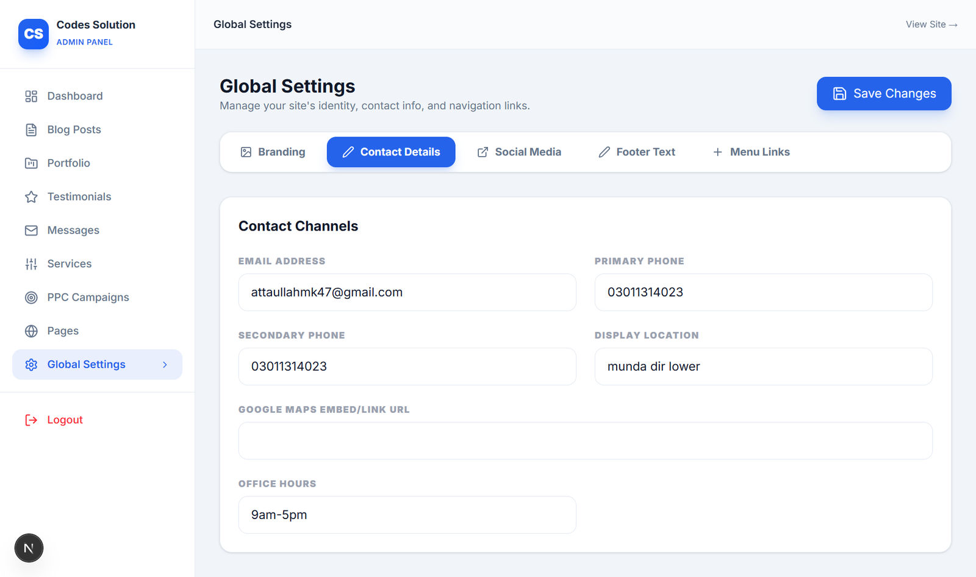Click the Codes Solution CS logo

click(34, 34)
